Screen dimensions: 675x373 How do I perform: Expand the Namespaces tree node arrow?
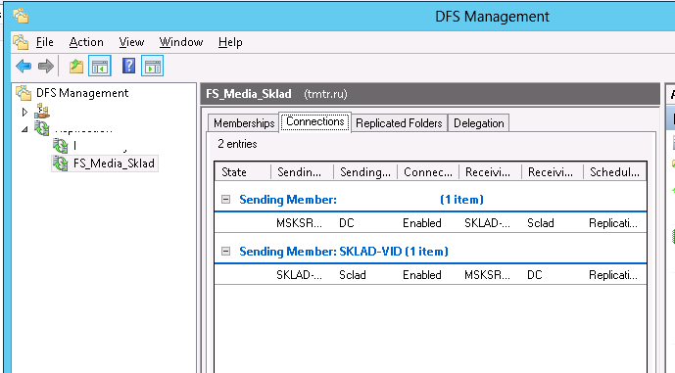pos(24,112)
